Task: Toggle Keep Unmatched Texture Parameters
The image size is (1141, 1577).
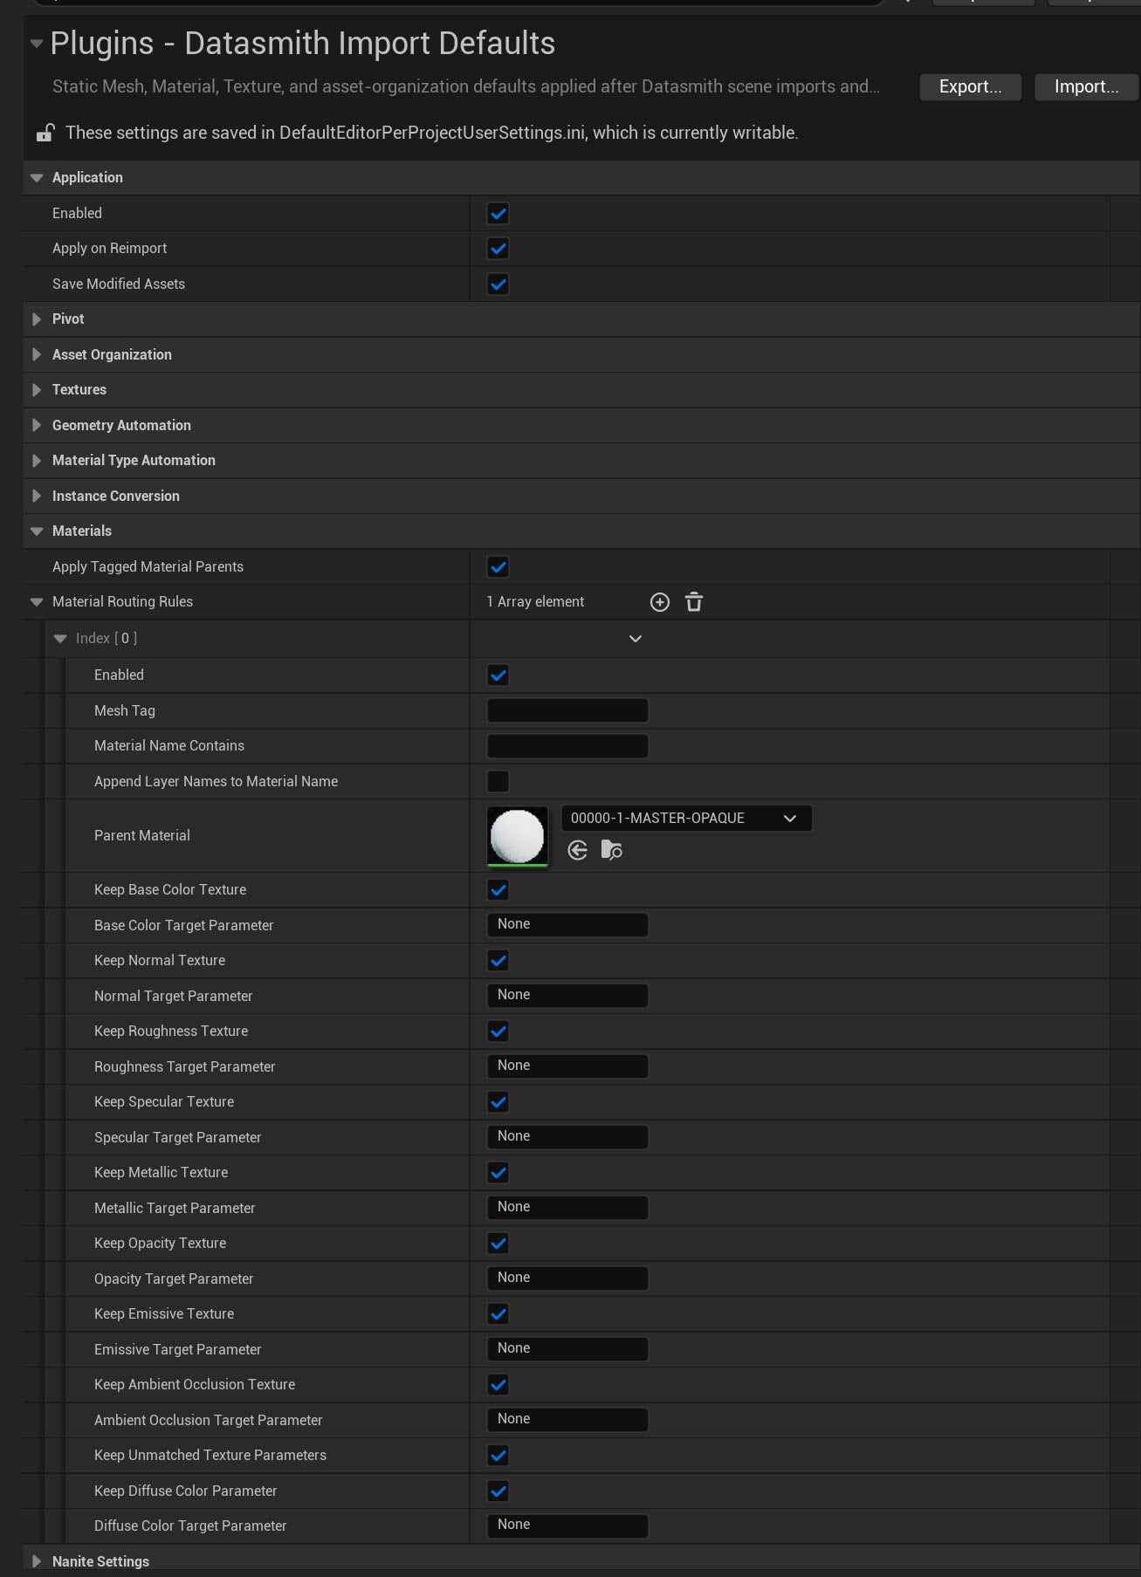Action: click(x=498, y=1456)
